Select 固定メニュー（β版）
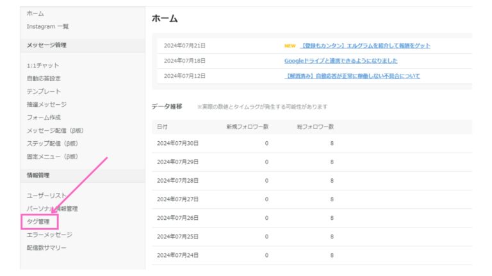Screen dimensions: 492x276 pos(53,156)
